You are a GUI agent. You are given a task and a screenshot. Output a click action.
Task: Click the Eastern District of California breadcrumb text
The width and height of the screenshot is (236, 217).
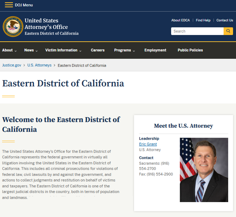[82, 65]
